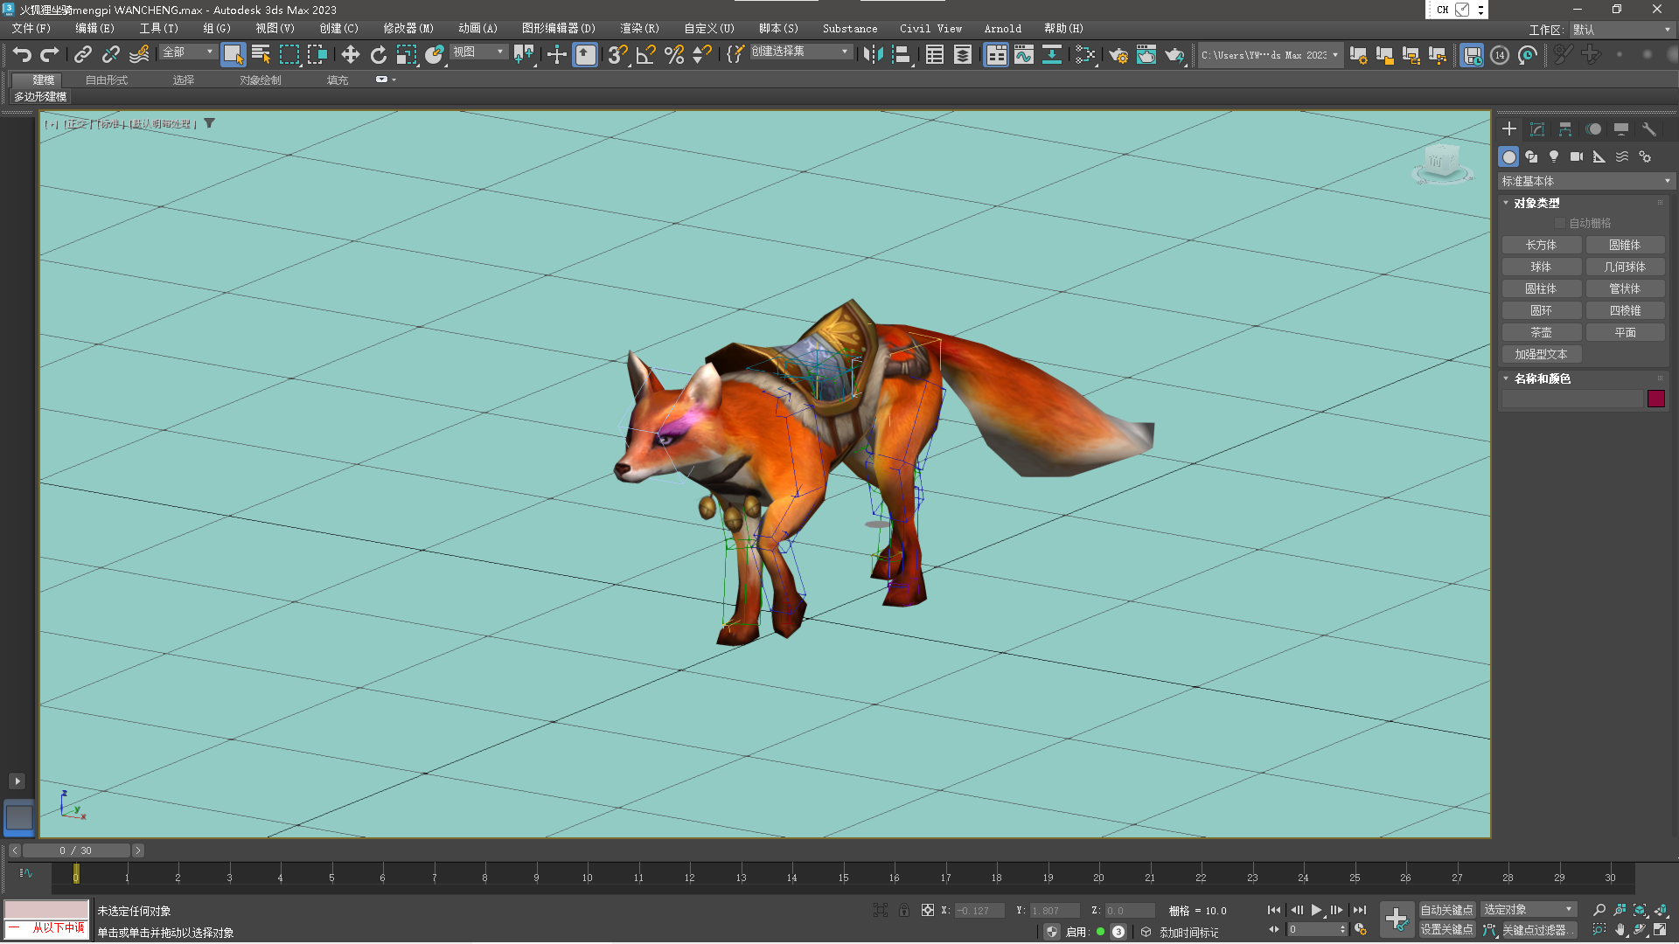The height and width of the screenshot is (944, 1679).
Task: Toggle the 自动栅格 checkbox
Action: tap(1560, 223)
